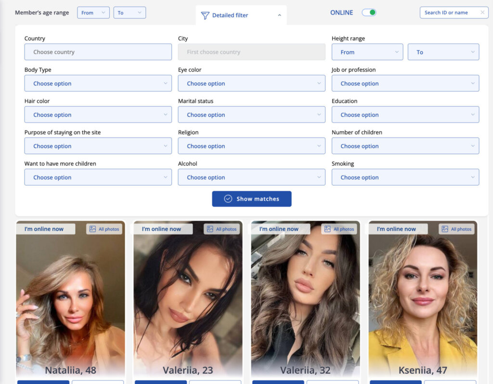This screenshot has height=384, width=493.
Task: Open the Marital status dropdown
Action: [x=251, y=114]
